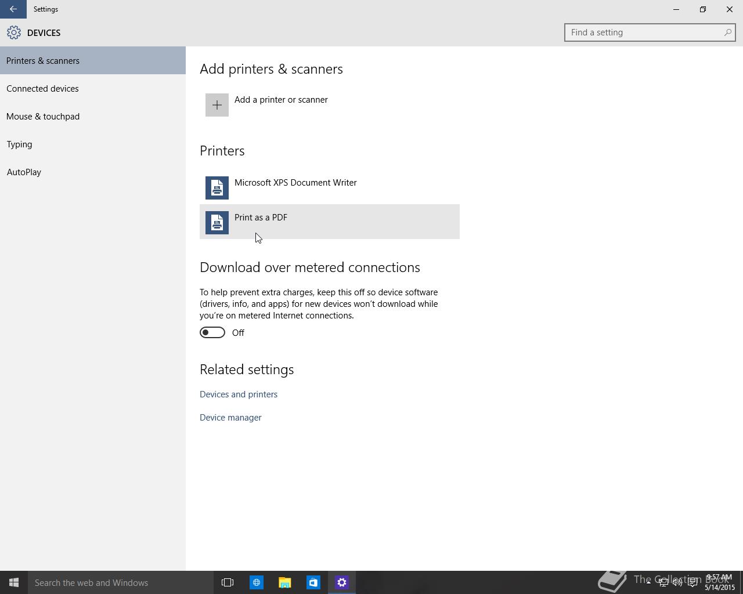This screenshot has height=594, width=743.
Task: Click the Add a printer or scanner label
Action: tap(281, 100)
